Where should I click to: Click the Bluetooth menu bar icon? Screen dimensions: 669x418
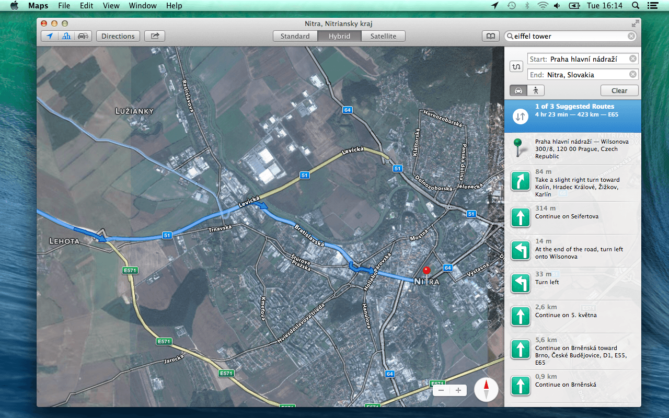(527, 6)
